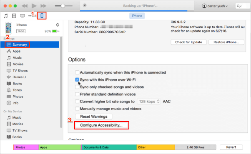Open iTunes U in sidebar
The image size is (251, 154).
coord(16,77)
